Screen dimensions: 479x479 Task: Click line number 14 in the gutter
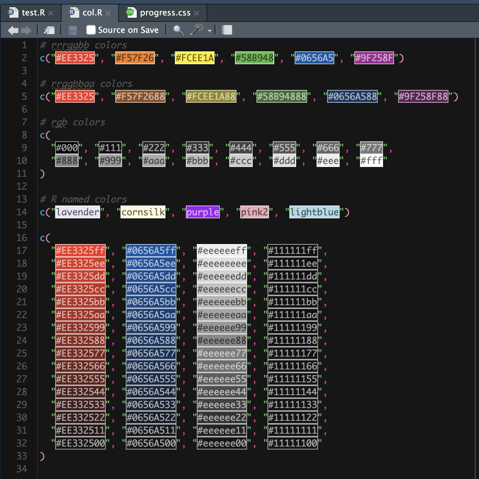(22, 212)
